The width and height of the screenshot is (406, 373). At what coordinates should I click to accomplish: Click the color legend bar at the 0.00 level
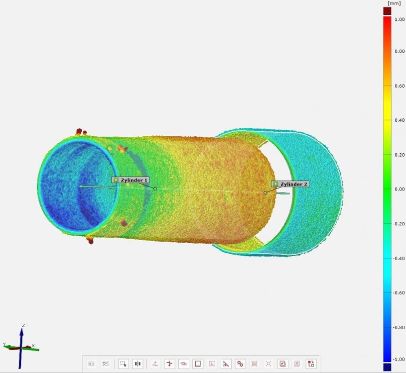387,189
